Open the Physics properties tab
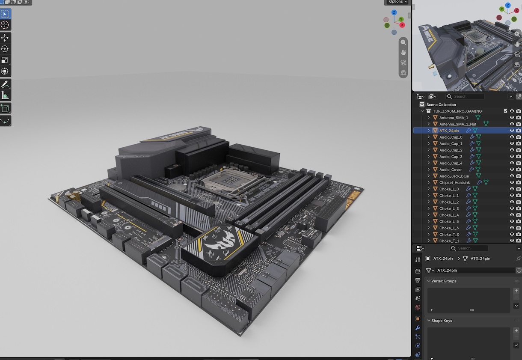 click(x=418, y=346)
